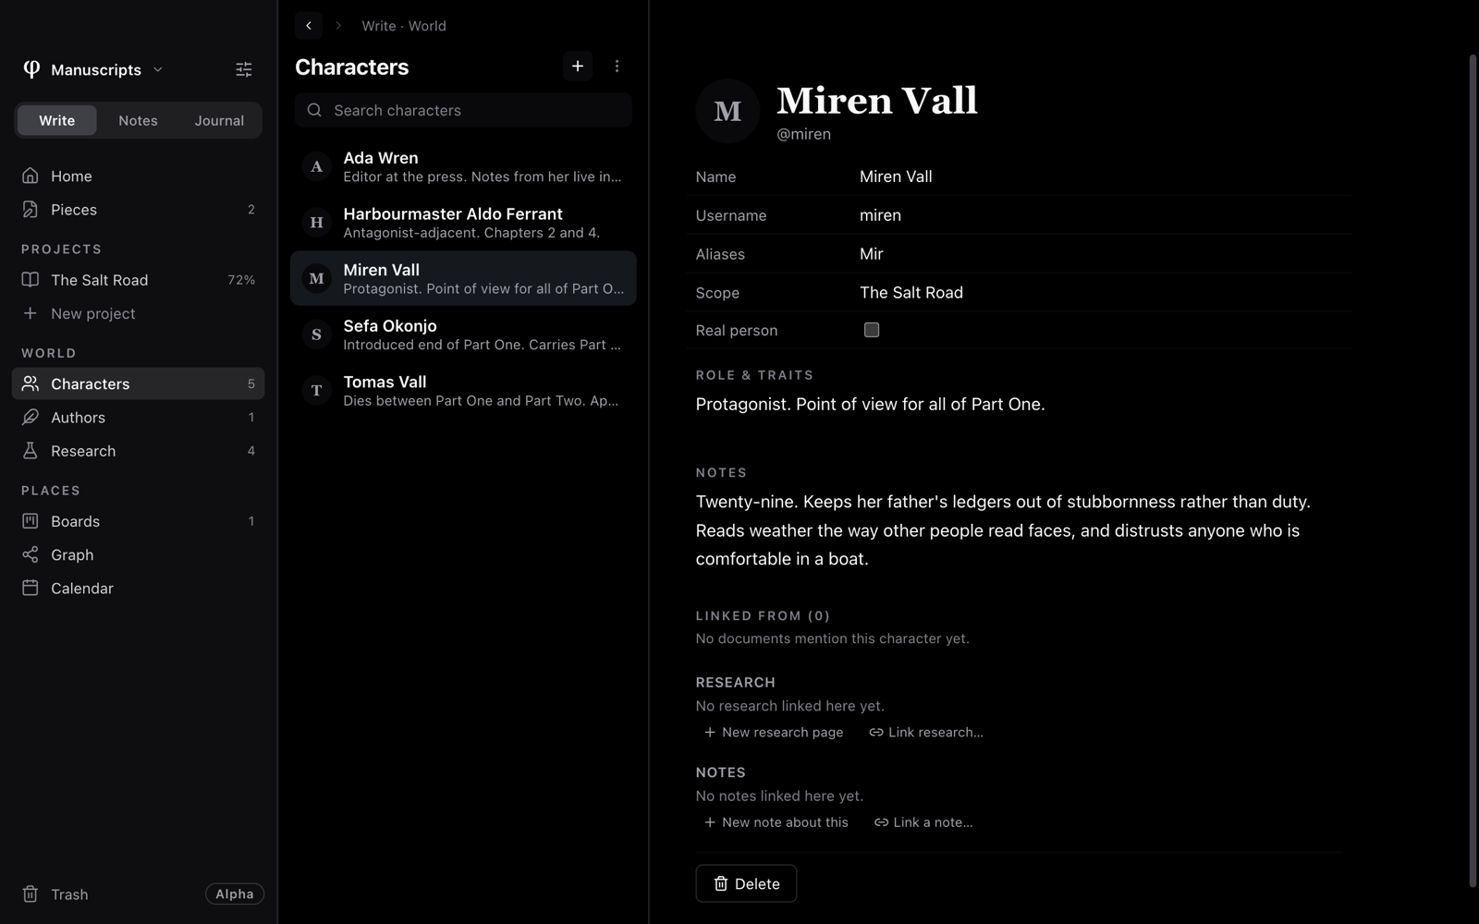Select Characters in the World section

[139, 383]
